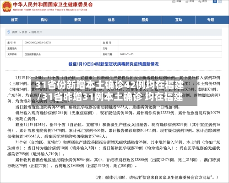Select the index number 000013610/2022-02072
Image resolution: width=229 pixels, height=183 pixels.
[x=38, y=42]
